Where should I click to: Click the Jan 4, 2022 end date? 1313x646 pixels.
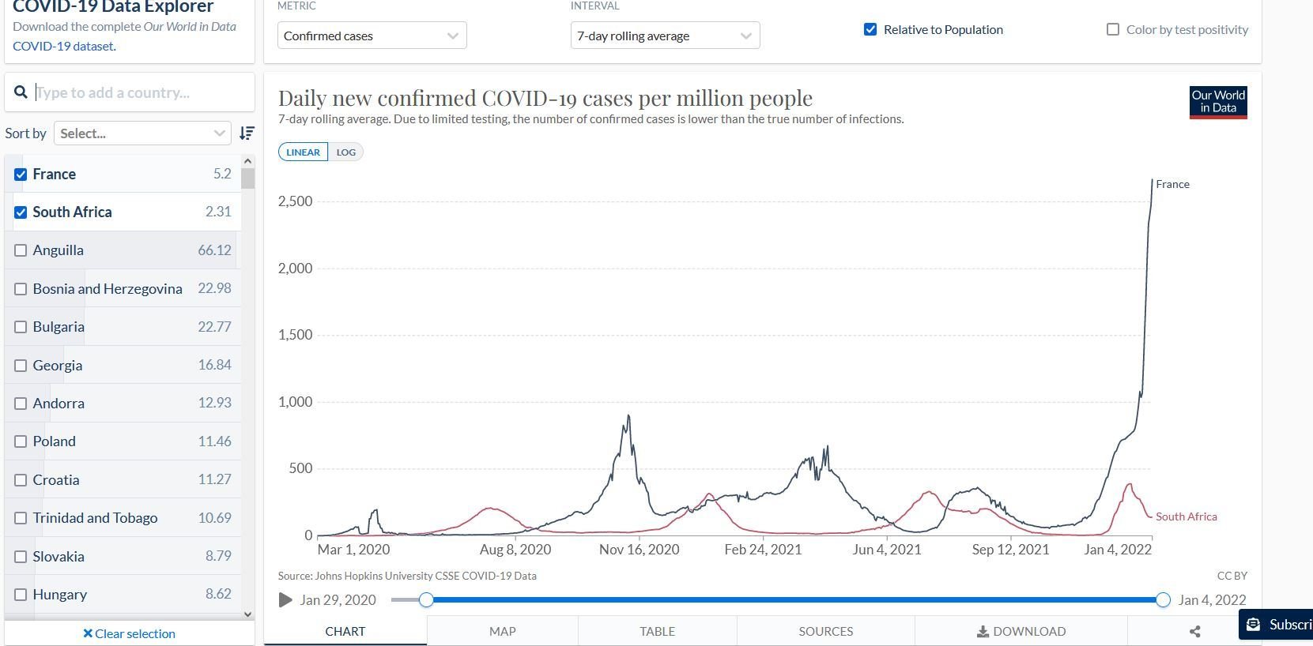(1212, 600)
